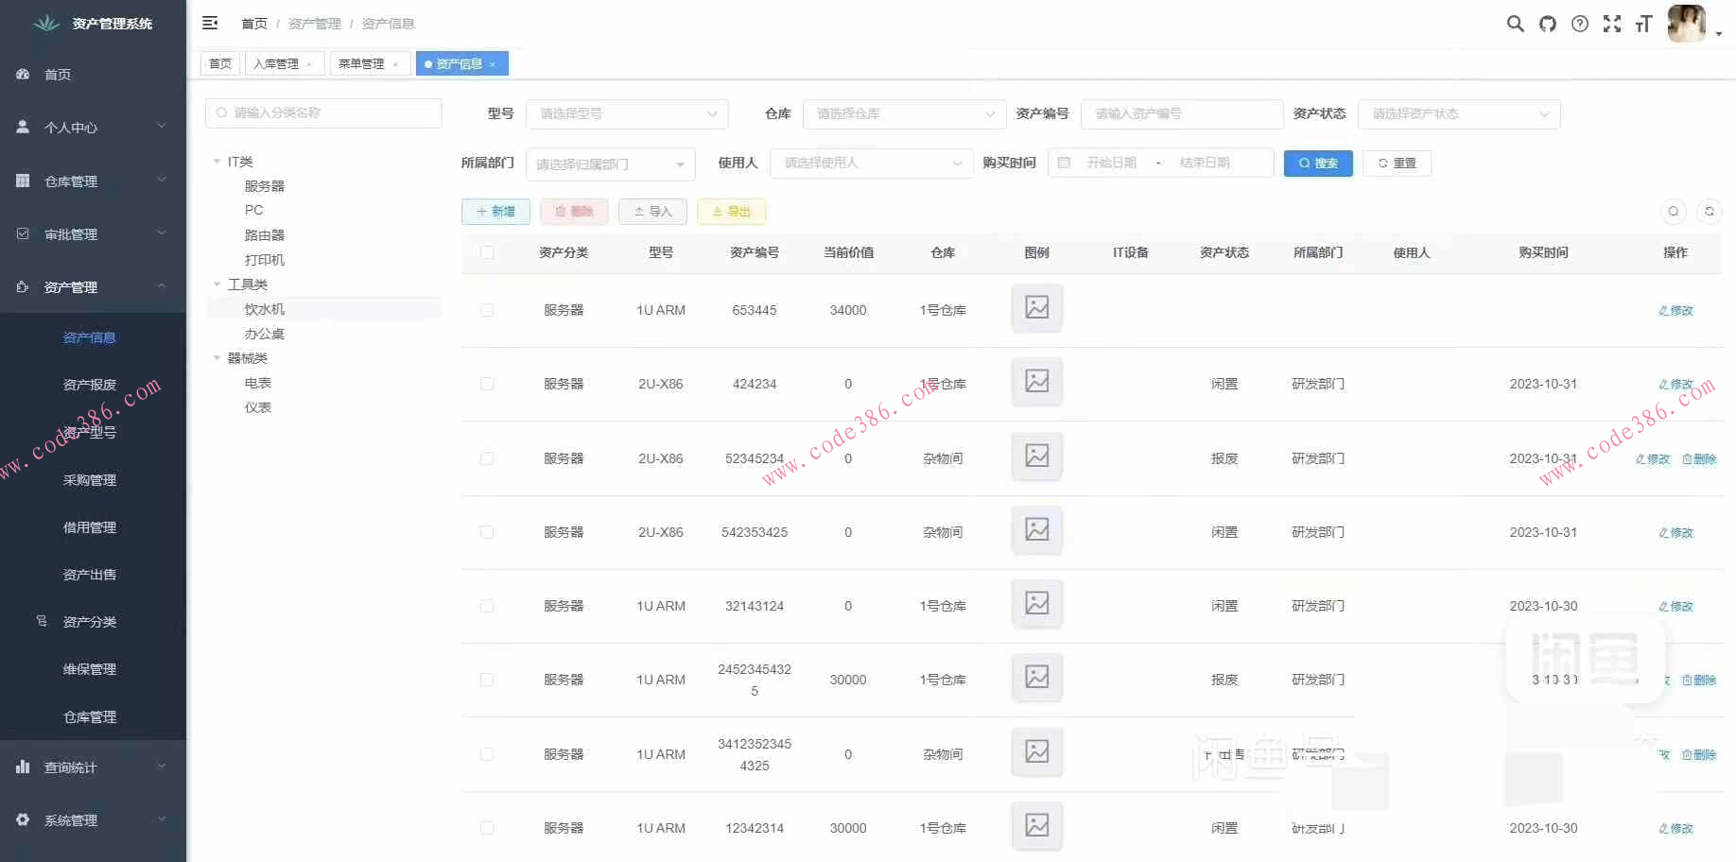Check the row with asset number 424234
This screenshot has height=862, width=1736.
click(487, 384)
